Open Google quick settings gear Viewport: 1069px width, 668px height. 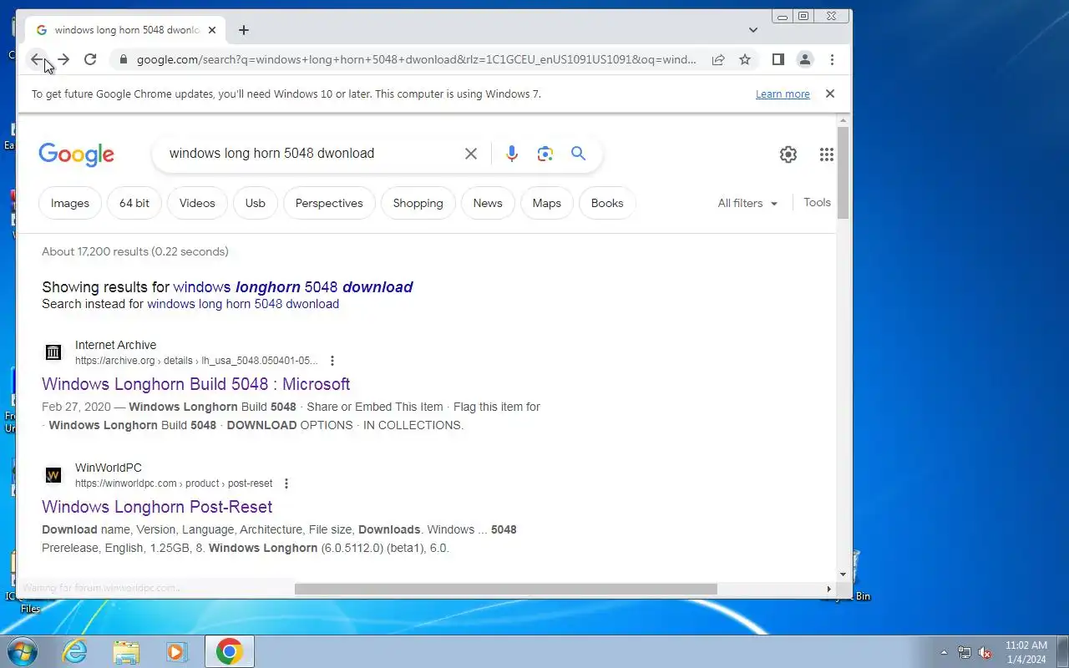tap(788, 154)
